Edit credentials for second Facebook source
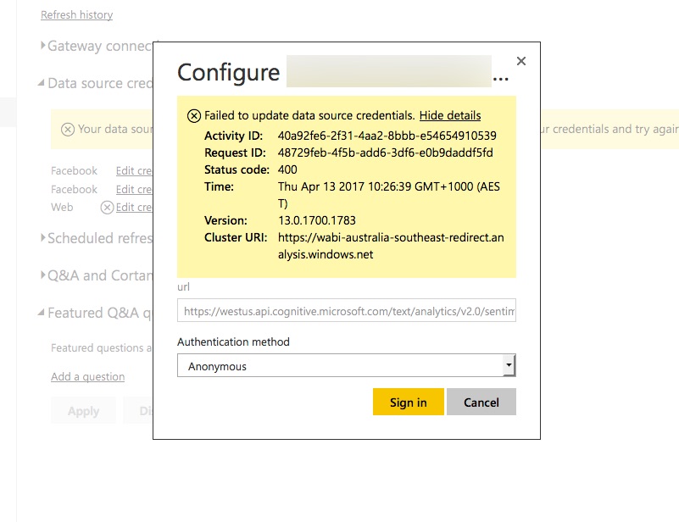Viewport: 679px width, 522px height. point(134,190)
